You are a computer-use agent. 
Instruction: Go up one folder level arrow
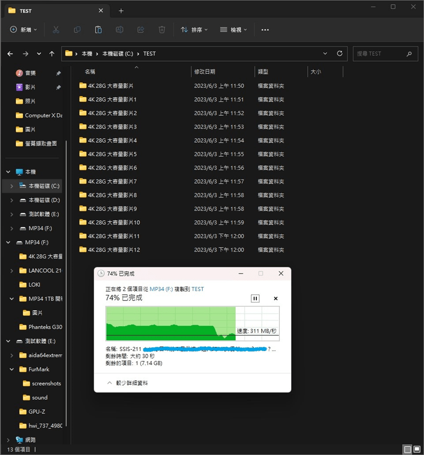52,54
